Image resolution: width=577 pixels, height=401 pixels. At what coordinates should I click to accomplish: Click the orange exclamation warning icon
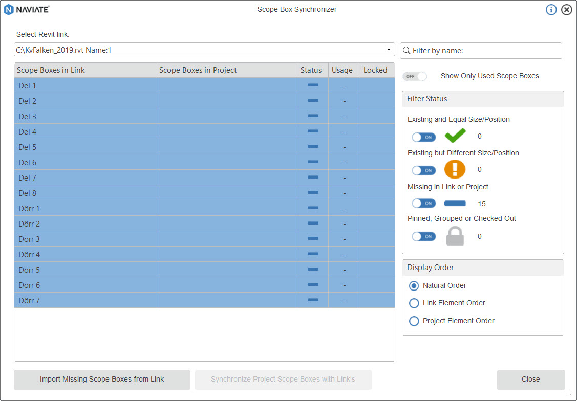tap(455, 169)
